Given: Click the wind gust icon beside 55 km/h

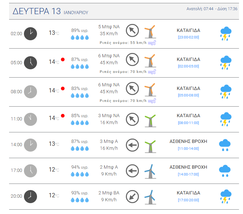Looking at the screenshot, I should click(x=152, y=43).
